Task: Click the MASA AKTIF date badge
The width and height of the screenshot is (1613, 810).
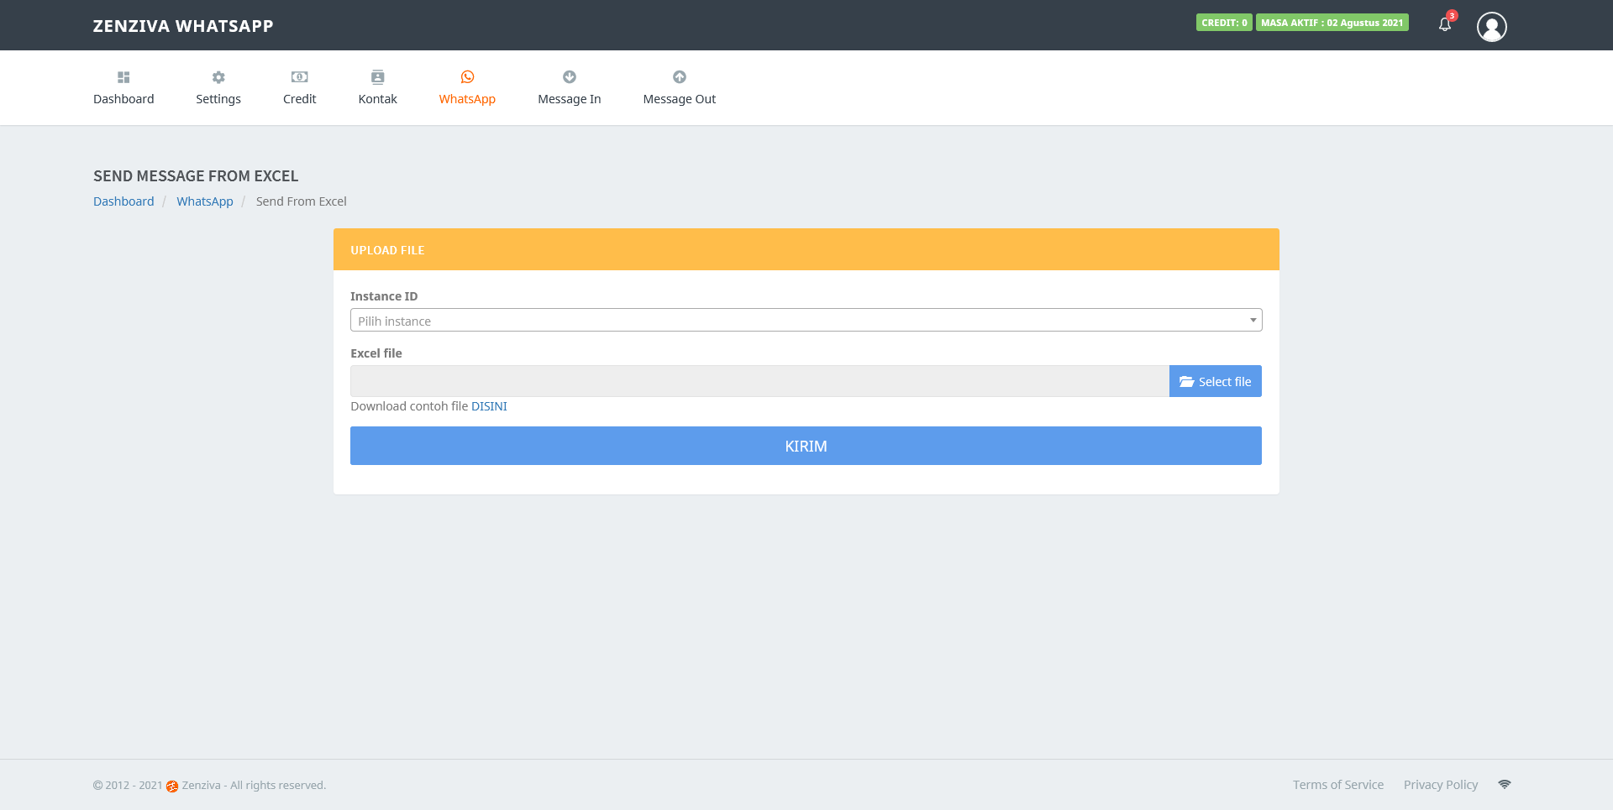Action: 1332,23
